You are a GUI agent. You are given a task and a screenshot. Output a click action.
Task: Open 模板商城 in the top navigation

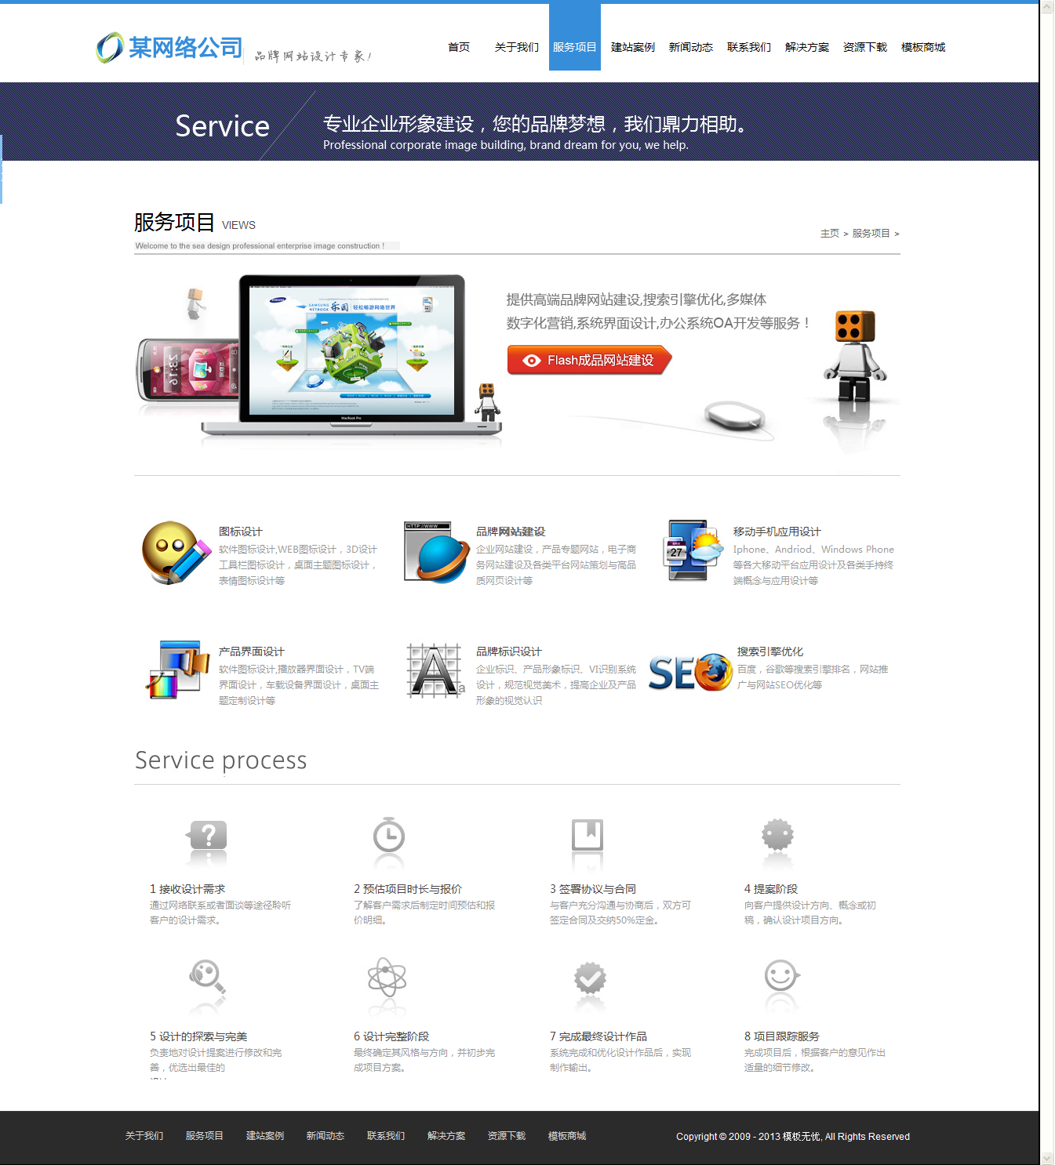pyautogui.click(x=922, y=47)
